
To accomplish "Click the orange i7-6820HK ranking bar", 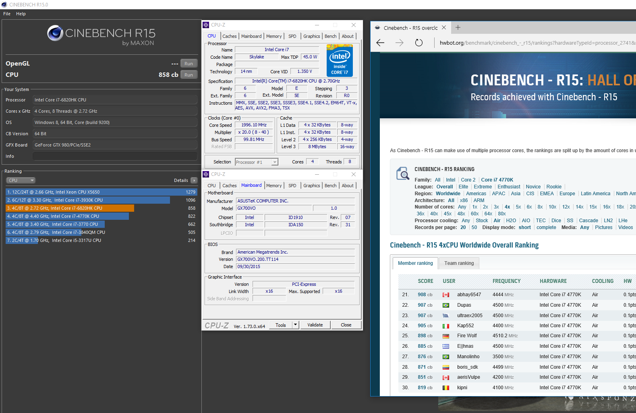I will coord(70,208).
